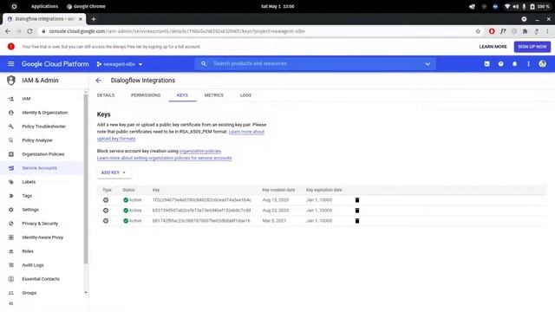Open Policy Troubleshooter in sidebar
The width and height of the screenshot is (555, 312).
click(x=42, y=127)
